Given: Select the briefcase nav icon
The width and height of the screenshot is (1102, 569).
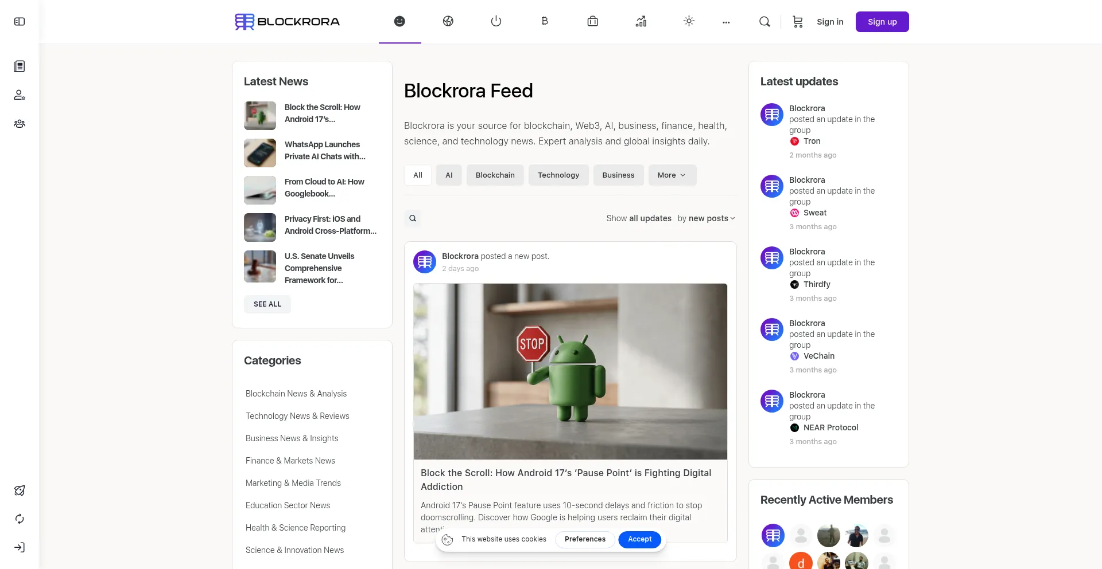Looking at the screenshot, I should [x=593, y=21].
